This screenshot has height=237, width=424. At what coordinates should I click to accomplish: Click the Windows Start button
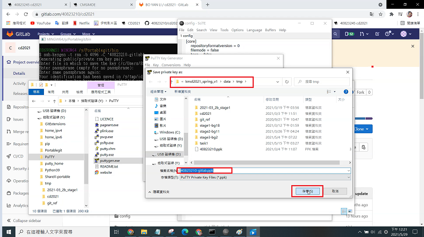tap(8, 232)
